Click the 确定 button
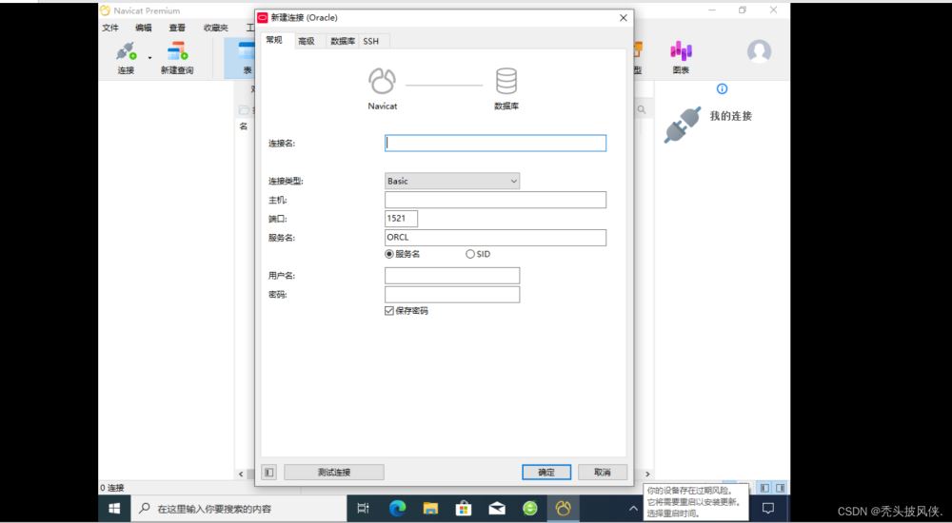Screen dimensions: 952x523 click(545, 472)
